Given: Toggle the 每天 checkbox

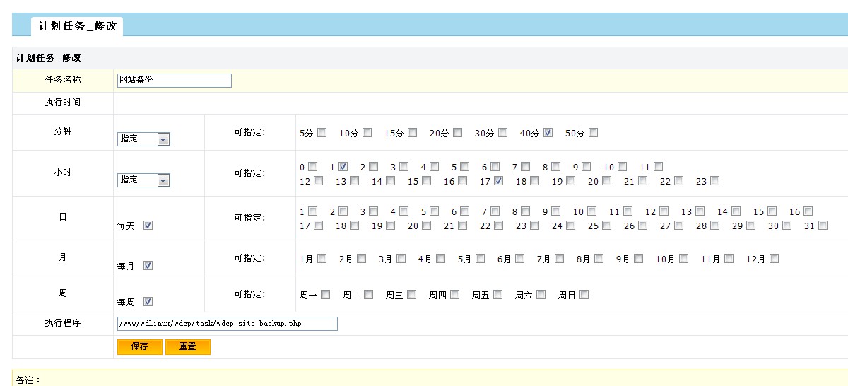Looking at the screenshot, I should (x=148, y=226).
